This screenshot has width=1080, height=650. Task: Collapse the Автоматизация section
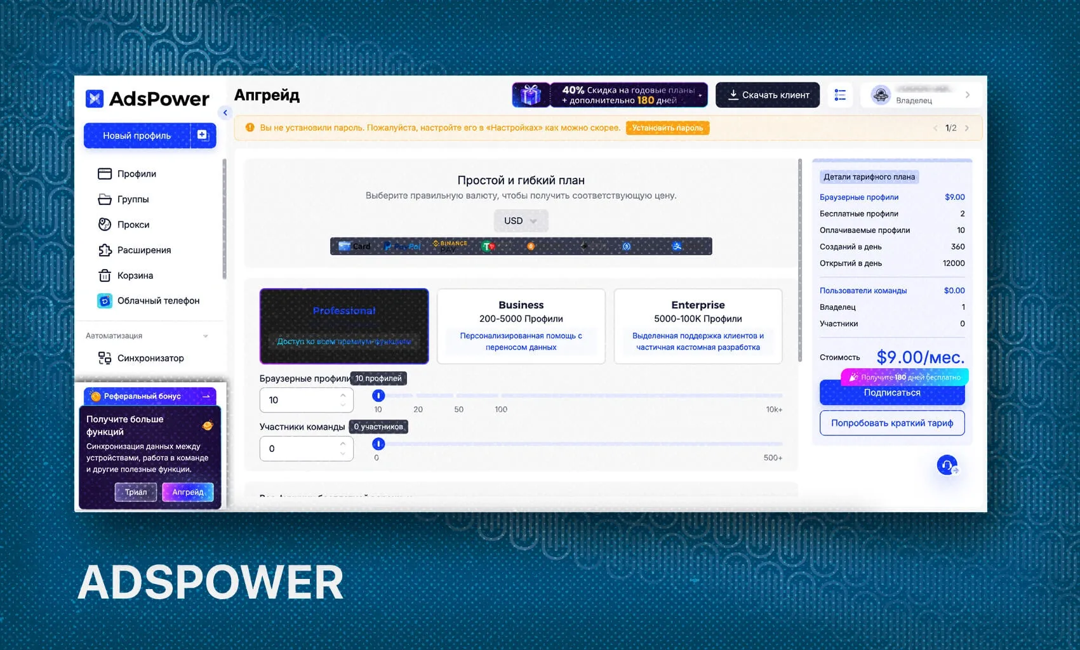205,336
